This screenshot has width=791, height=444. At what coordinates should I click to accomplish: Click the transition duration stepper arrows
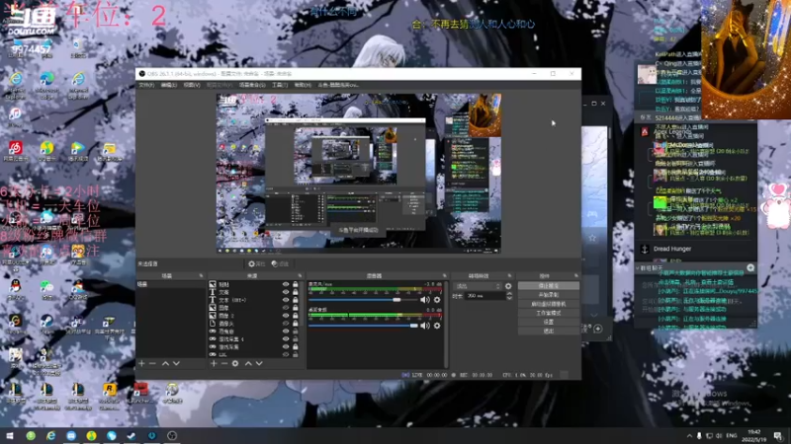pyautogui.click(x=509, y=296)
